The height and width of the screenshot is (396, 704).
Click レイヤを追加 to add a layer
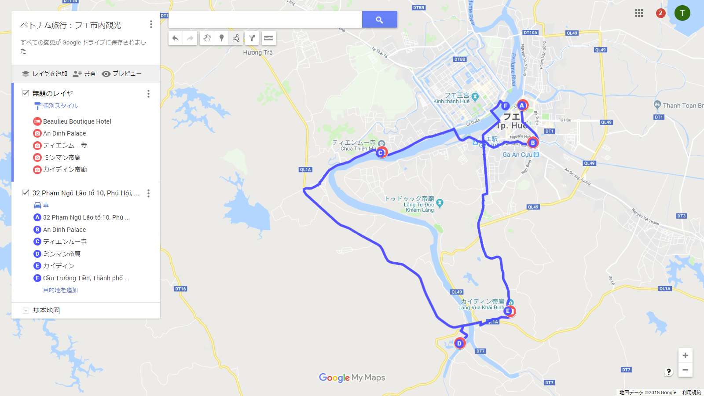(44, 73)
